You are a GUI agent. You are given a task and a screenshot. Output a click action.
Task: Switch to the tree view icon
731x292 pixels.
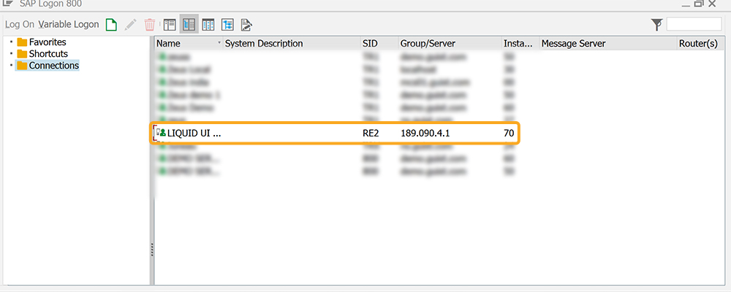pos(227,25)
